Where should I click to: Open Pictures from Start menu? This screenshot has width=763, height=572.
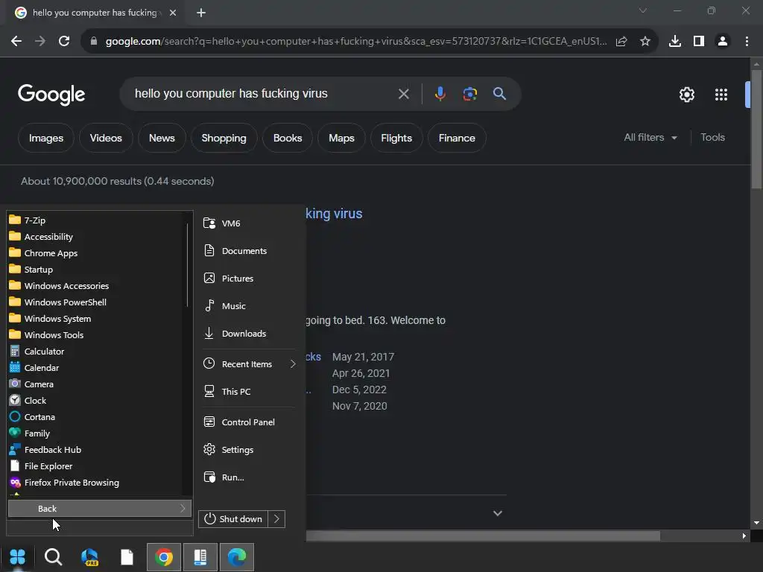click(250, 279)
